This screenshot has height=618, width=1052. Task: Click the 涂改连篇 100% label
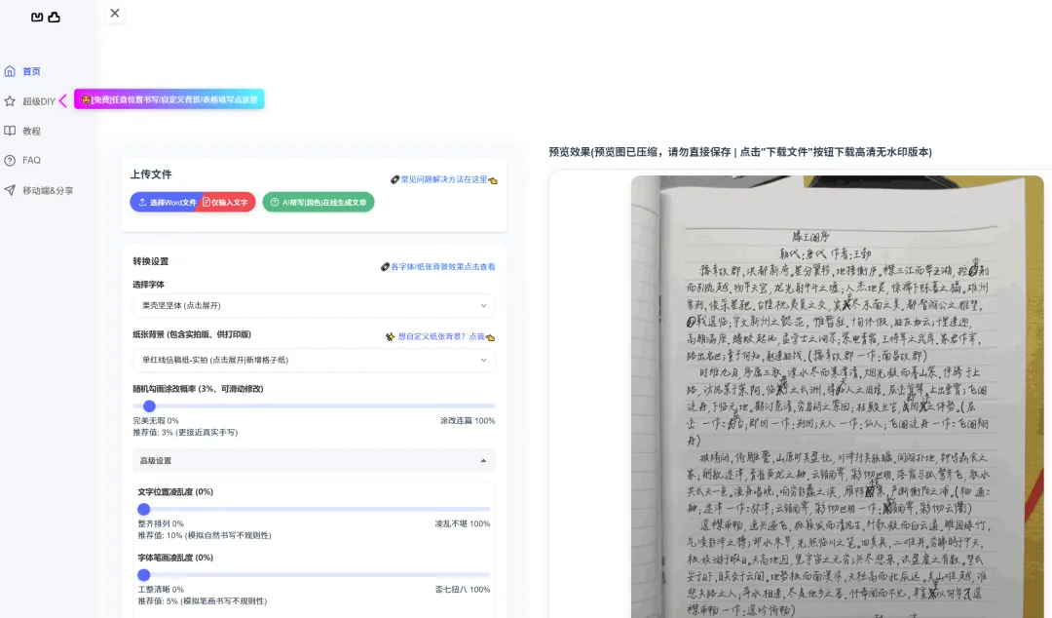(467, 420)
